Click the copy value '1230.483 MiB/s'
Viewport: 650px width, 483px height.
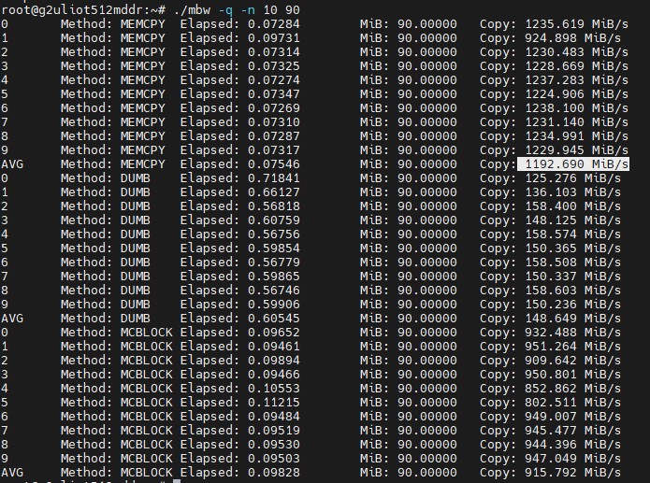(577, 52)
